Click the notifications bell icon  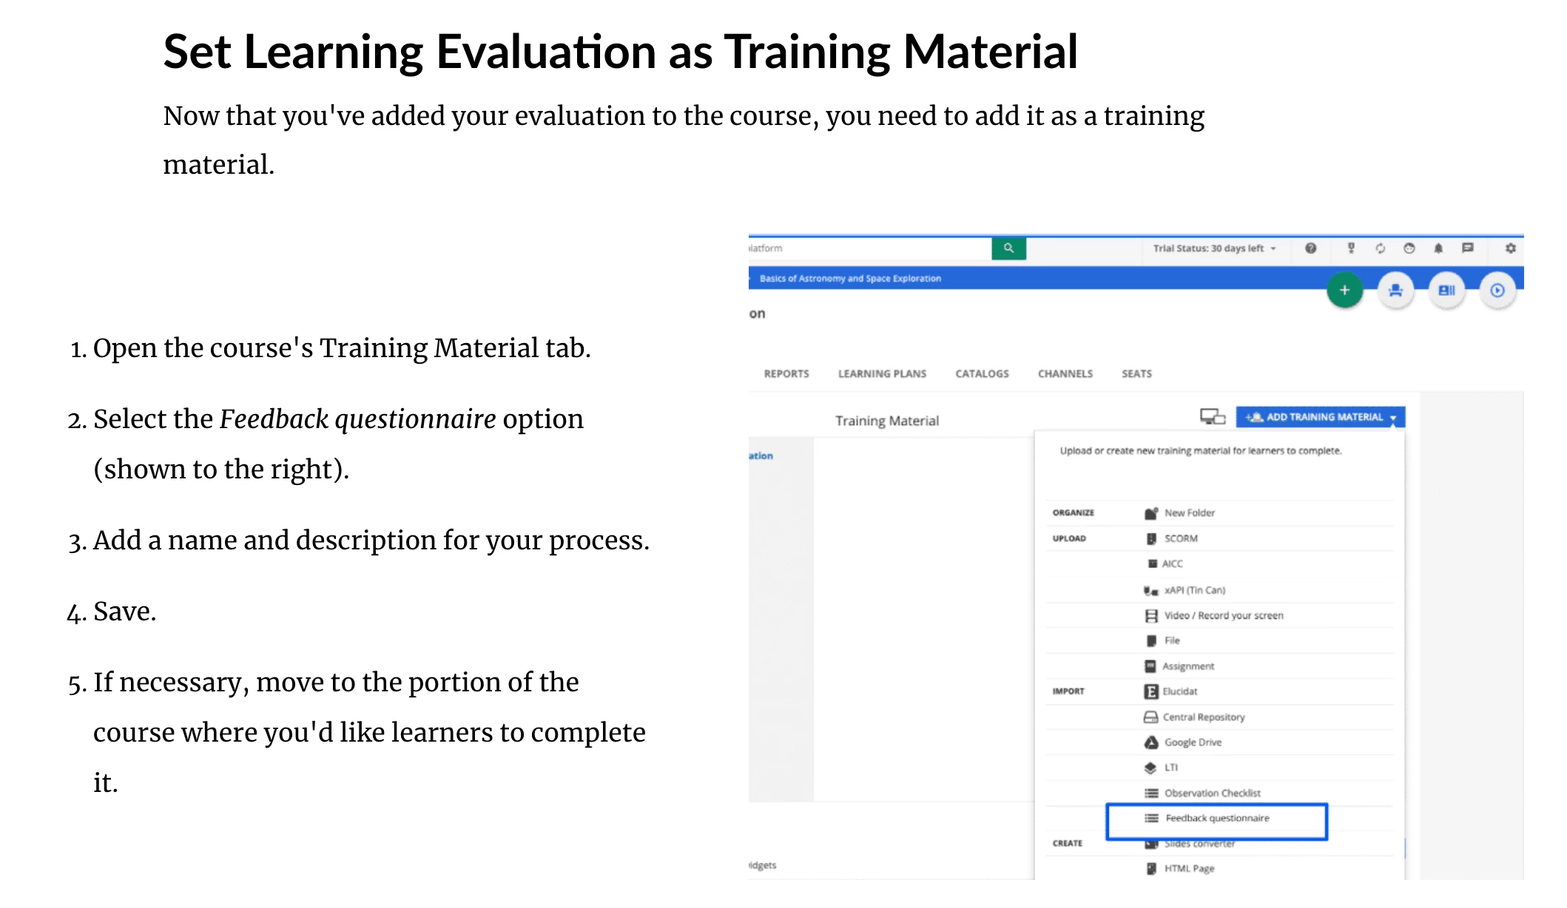tap(1438, 248)
